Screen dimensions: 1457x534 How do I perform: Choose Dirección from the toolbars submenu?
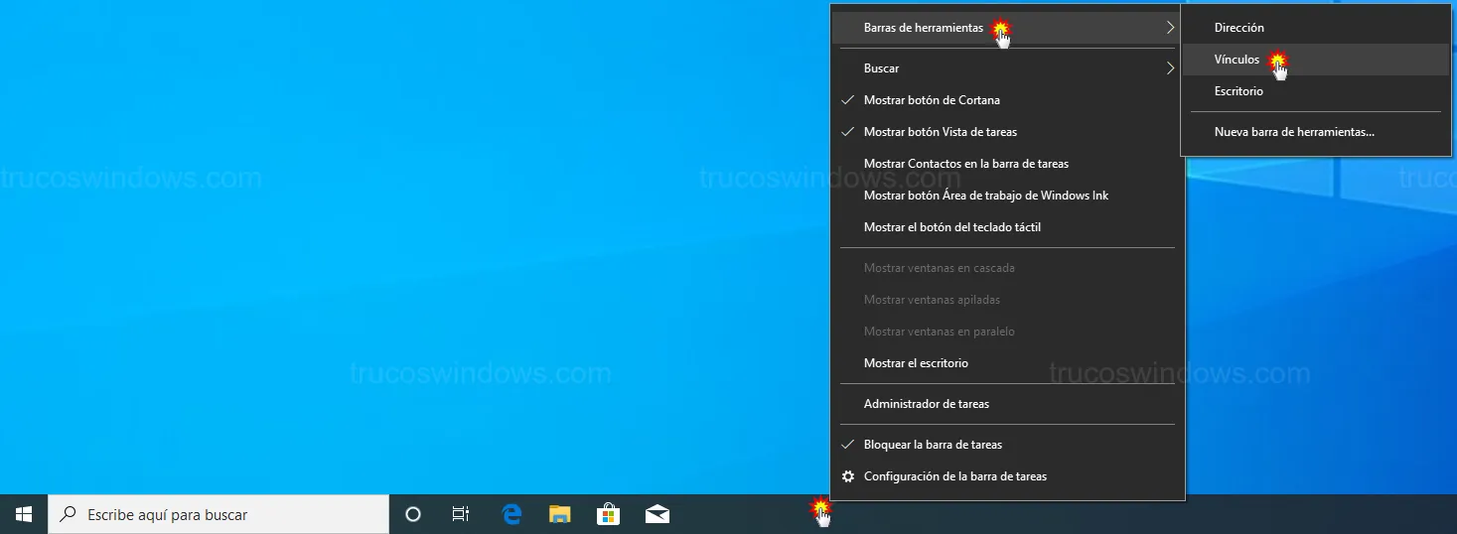(1238, 28)
